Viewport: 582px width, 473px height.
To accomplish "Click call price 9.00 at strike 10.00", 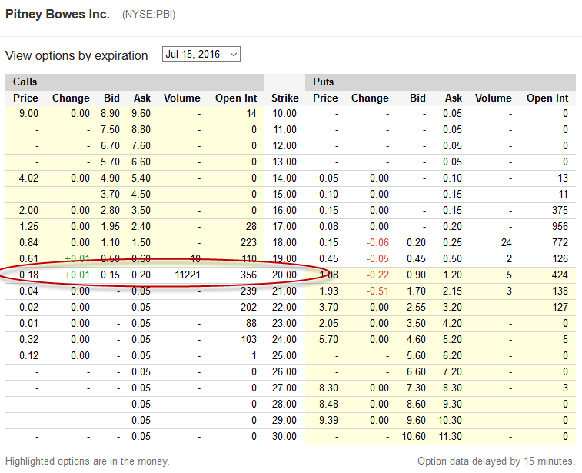I will [x=28, y=113].
